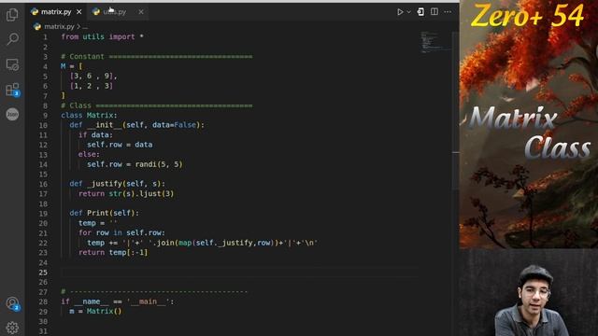This screenshot has height=336, width=598.
Task: Open the Explorer view in activity bar
Action: pos(12,15)
